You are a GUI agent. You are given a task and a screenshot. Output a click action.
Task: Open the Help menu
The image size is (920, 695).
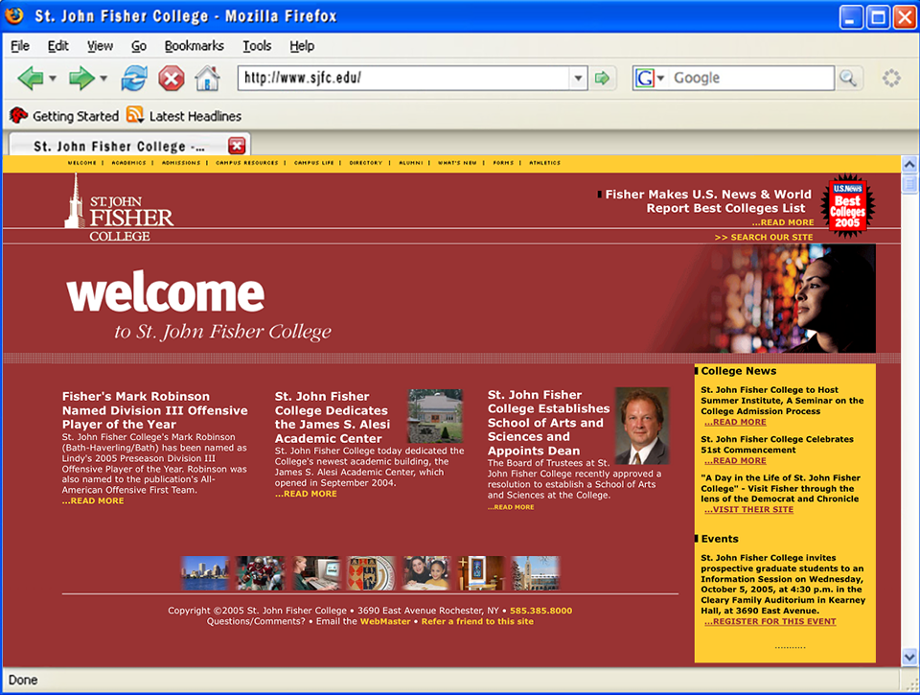pyautogui.click(x=302, y=46)
